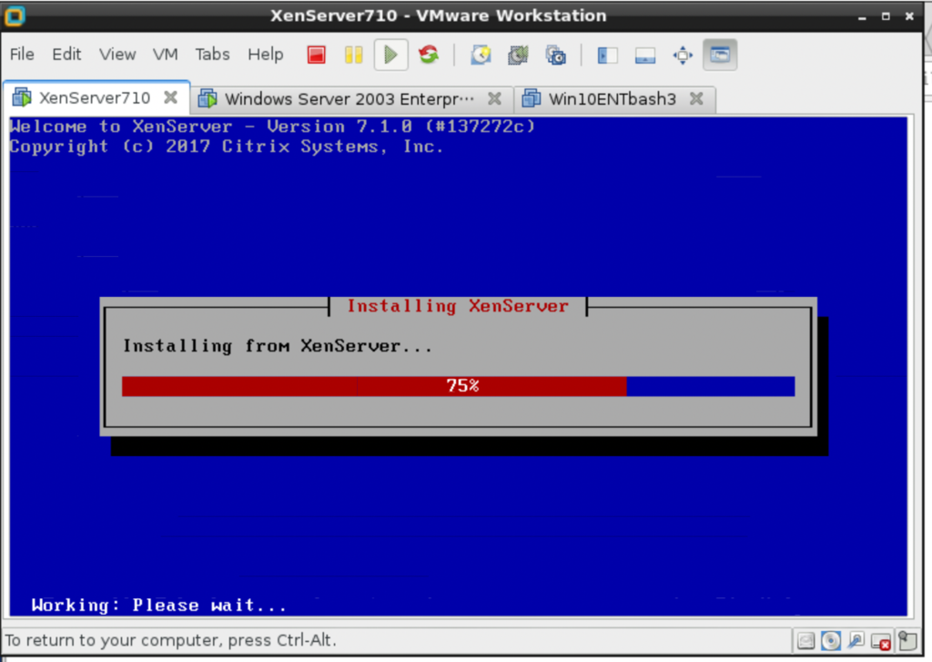Switch to the Win10ENTbash3 tab
The height and width of the screenshot is (662, 932).
point(613,98)
